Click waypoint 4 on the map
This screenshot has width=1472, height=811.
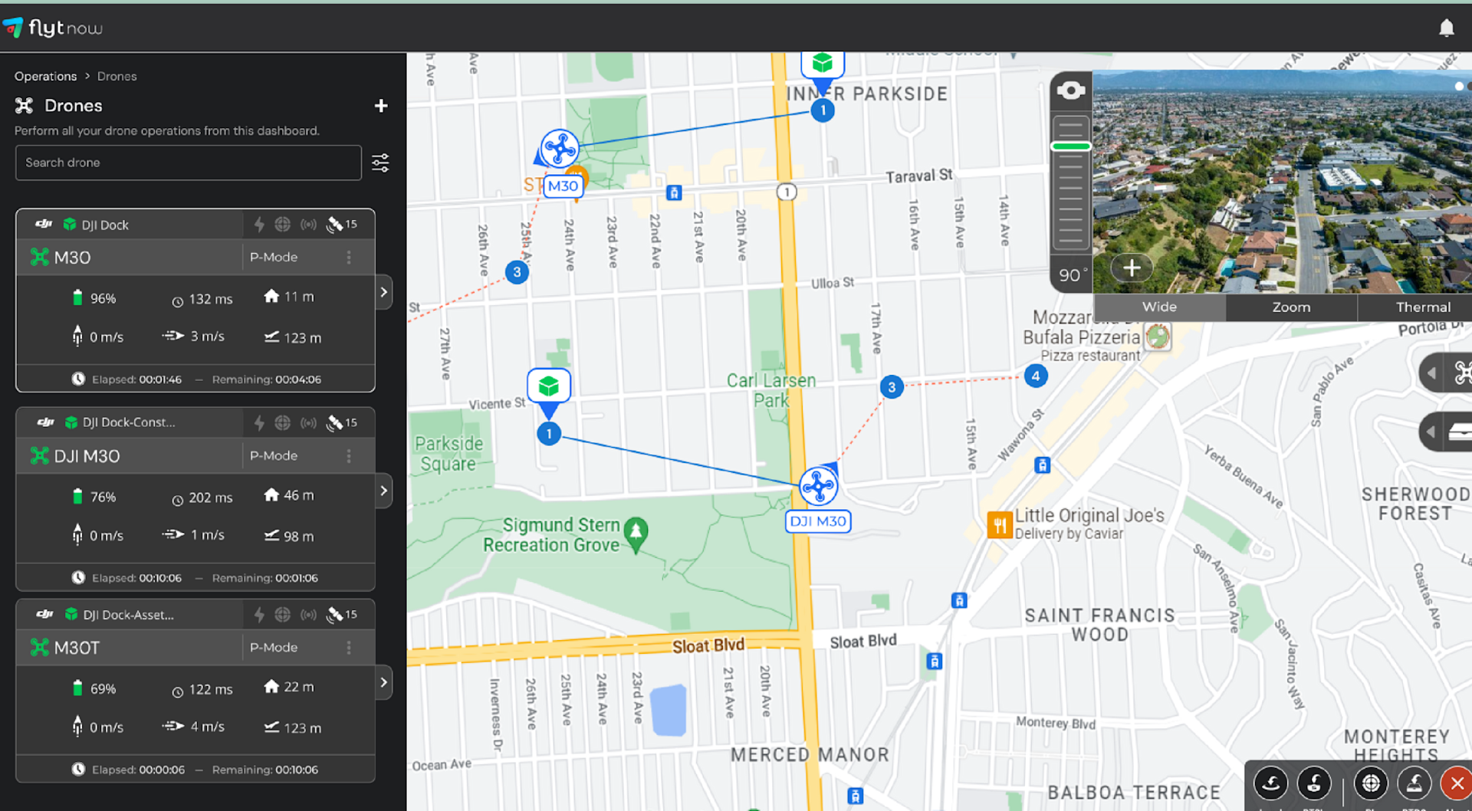[1036, 376]
